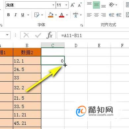Open the font size dropdown
The image size is (129, 129).
66,5
